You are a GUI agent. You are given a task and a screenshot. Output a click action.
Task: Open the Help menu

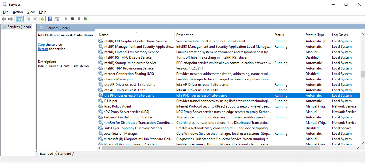coord(43,12)
